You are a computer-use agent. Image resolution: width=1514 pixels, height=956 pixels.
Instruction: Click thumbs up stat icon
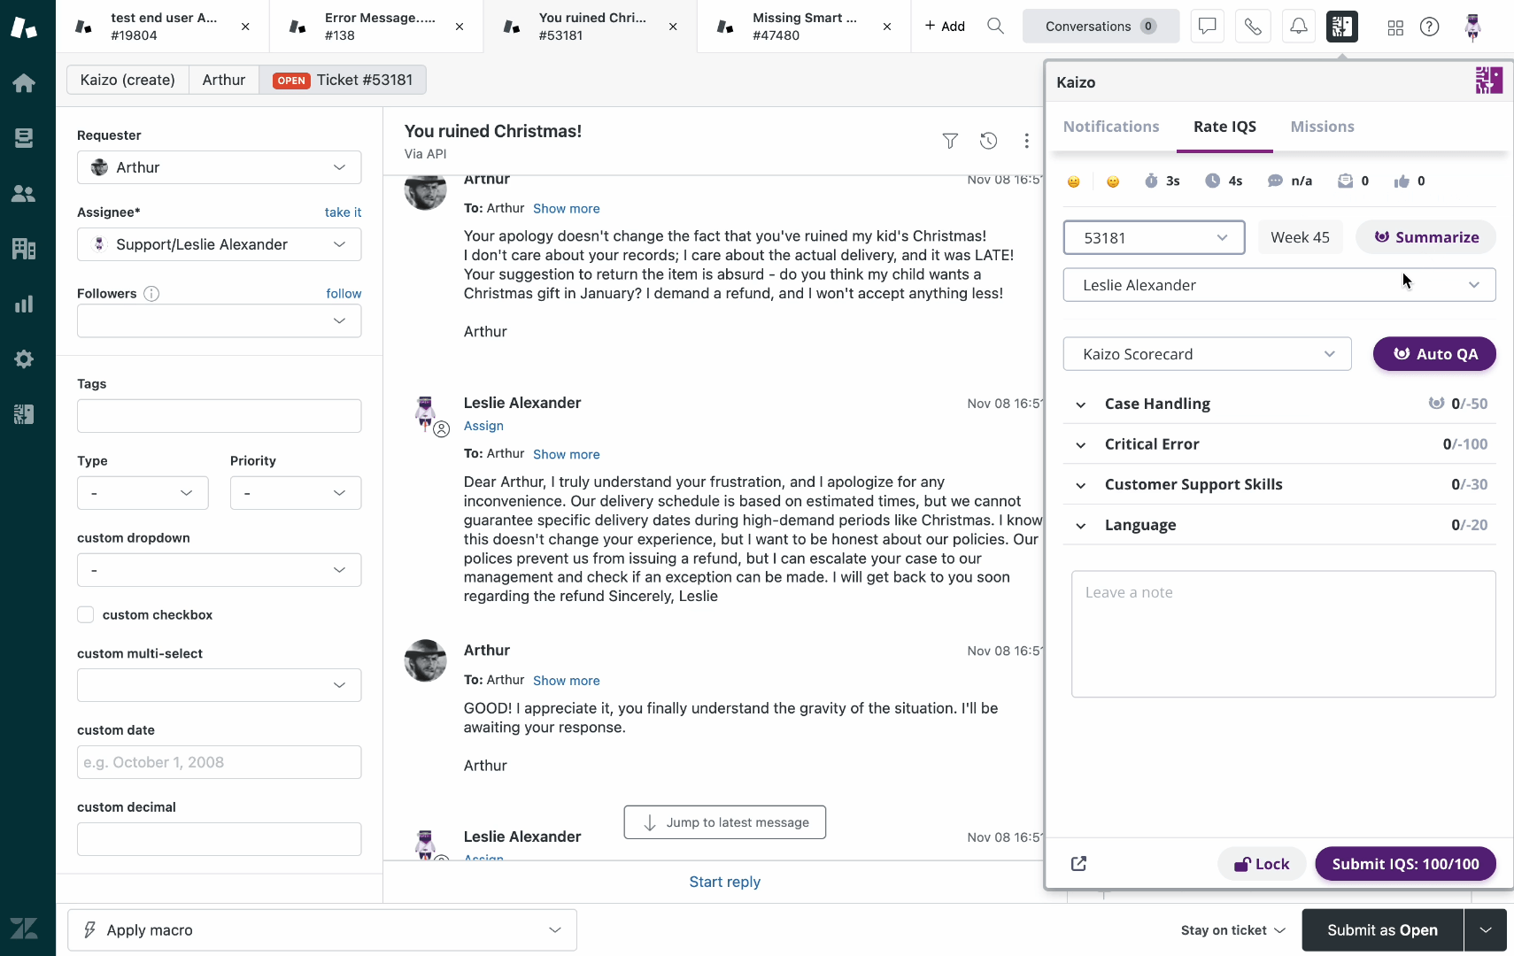[x=1402, y=181]
